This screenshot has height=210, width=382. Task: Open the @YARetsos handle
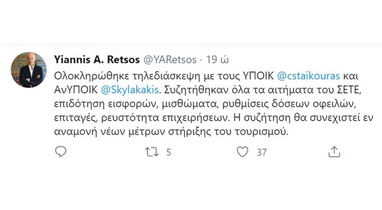[170, 59]
